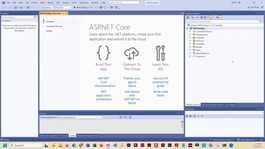Open the Debug configuration dropdown
The width and height of the screenshot is (265, 149).
[x=49, y=7]
